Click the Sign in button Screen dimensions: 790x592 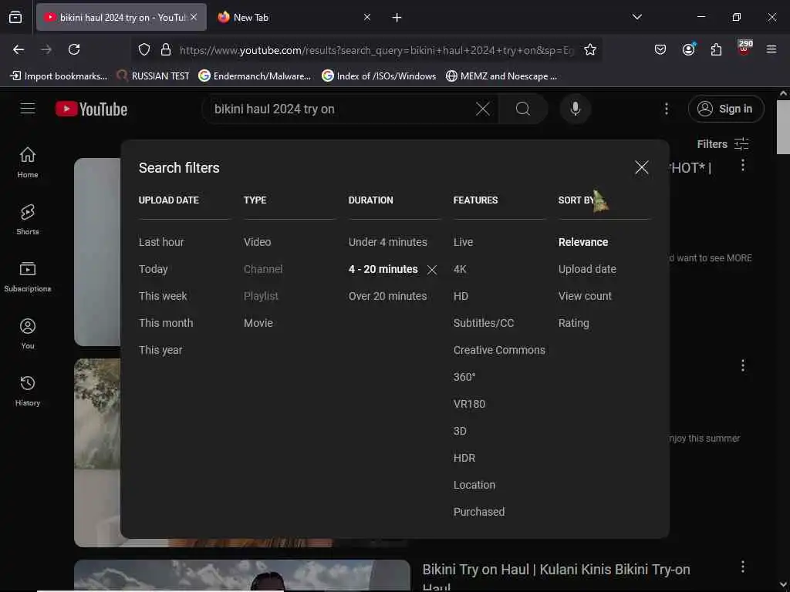[x=725, y=109]
